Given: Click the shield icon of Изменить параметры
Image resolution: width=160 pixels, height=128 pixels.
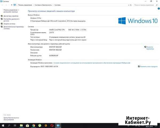Looking at the screenshot, I should tap(145, 47).
